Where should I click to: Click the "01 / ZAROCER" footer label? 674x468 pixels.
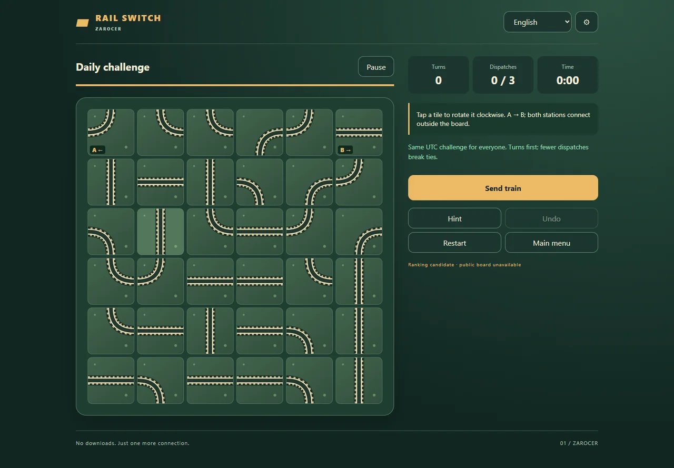tap(579, 443)
